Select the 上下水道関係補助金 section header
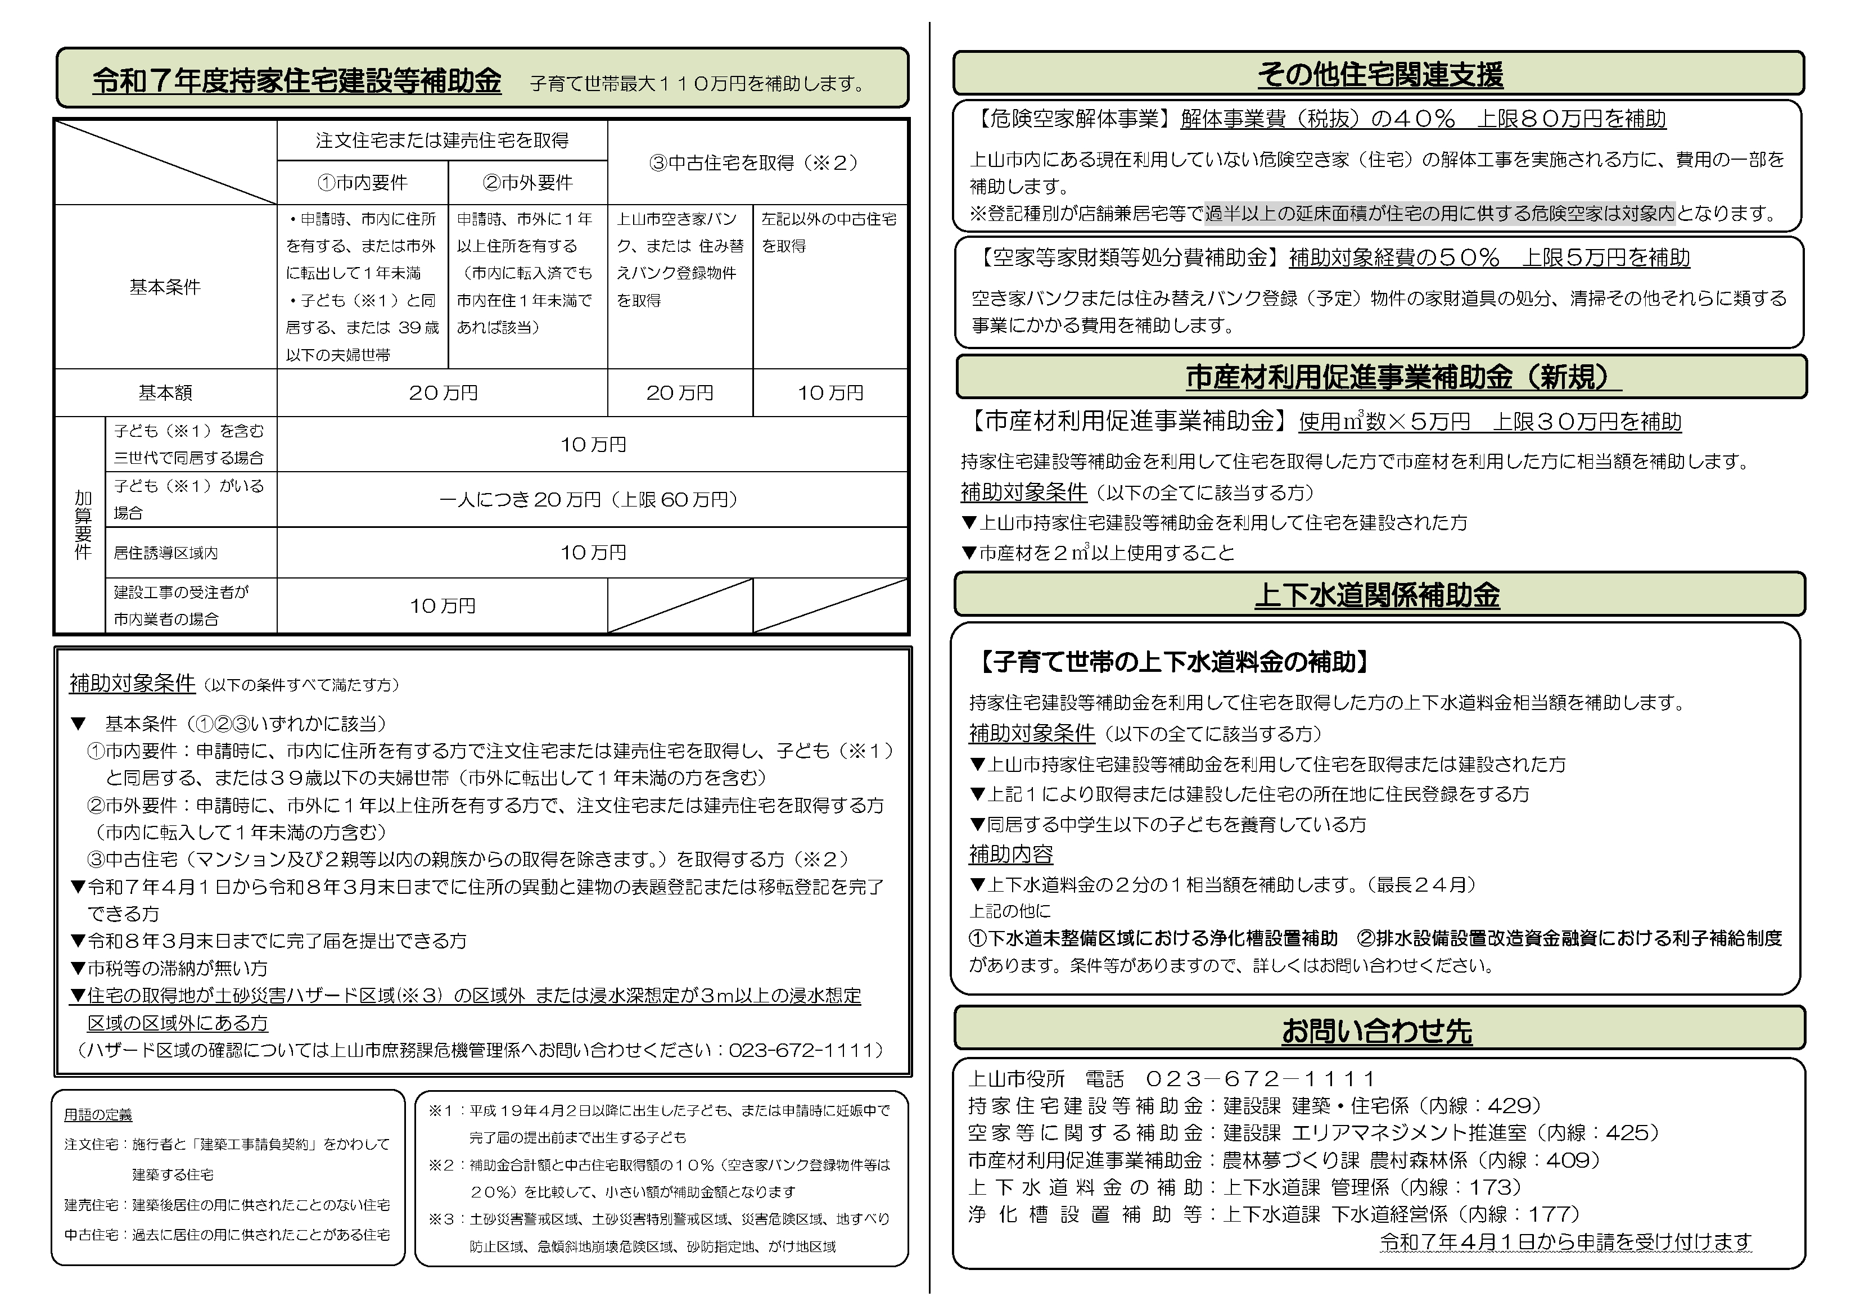 (x=1379, y=595)
